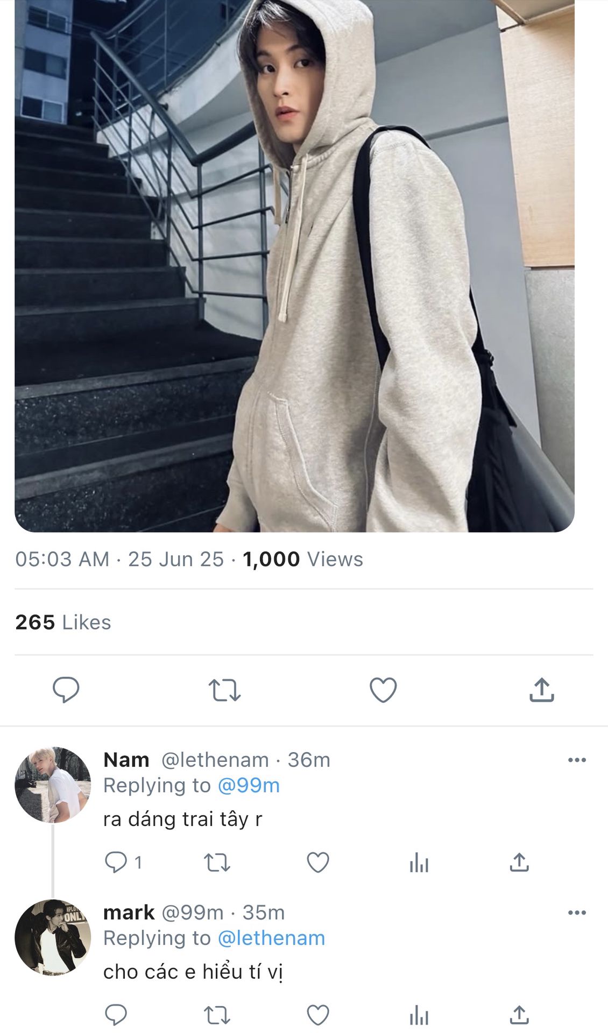The height and width of the screenshot is (1033, 608).
Task: Retweet mark's reply
Action: (x=217, y=1015)
